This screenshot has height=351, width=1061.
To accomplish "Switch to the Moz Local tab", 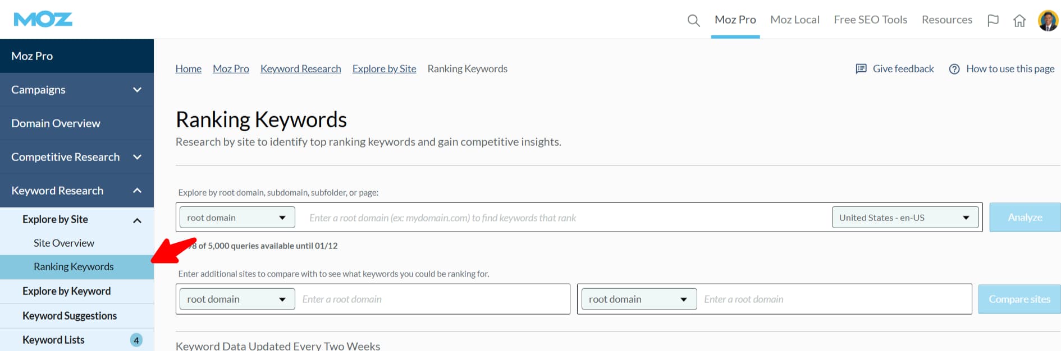I will coord(794,20).
